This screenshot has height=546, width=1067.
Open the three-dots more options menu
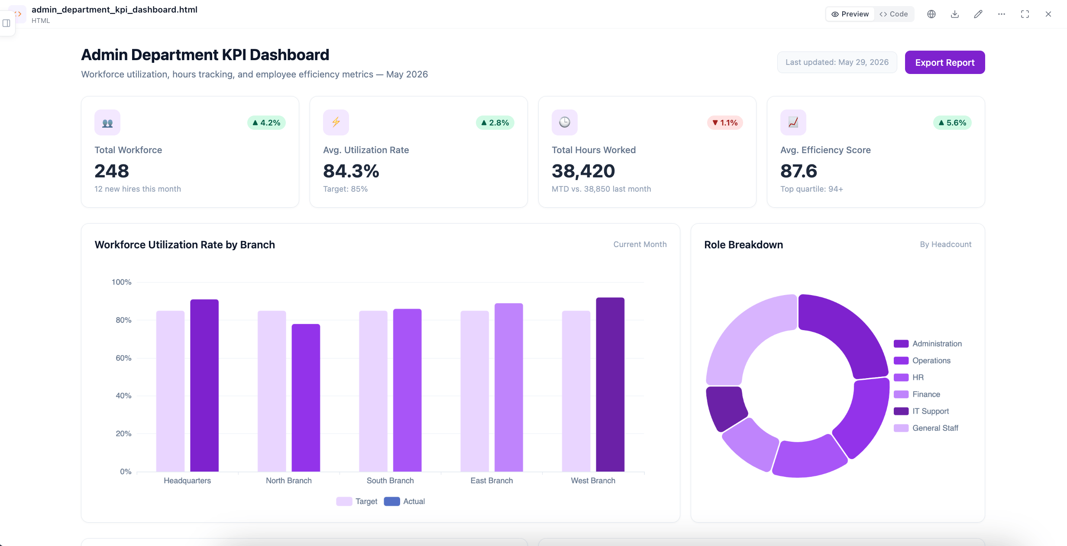tap(1002, 14)
